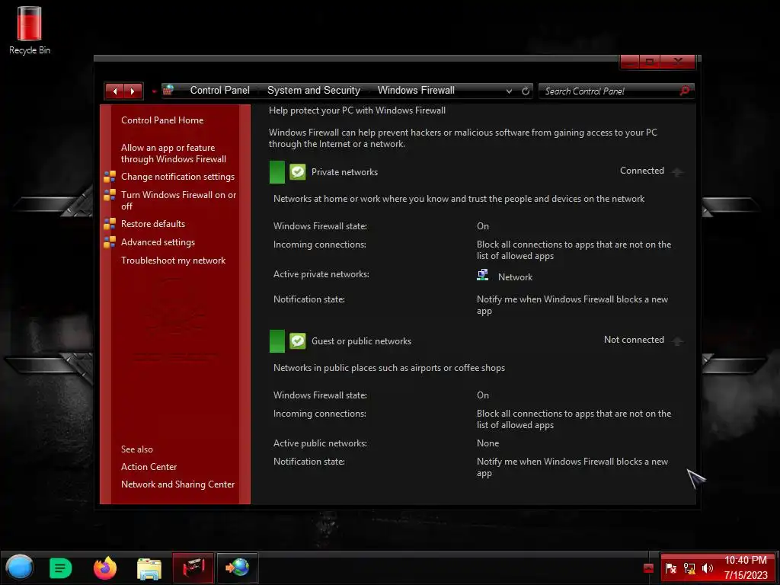
Task: Click the shield icon beside Turn Windows Firewall on or off
Action: 110,195
